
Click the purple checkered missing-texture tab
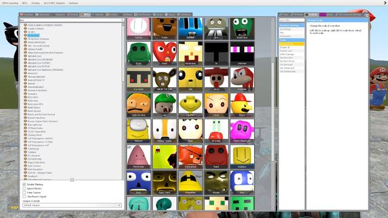[x=323, y=15]
